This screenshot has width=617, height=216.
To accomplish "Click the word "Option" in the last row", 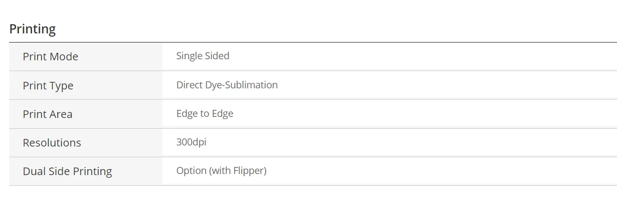I will tap(191, 171).
